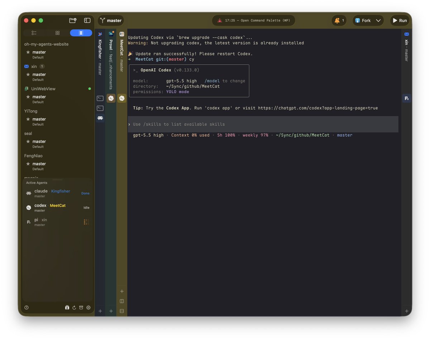Open pi agent for xin
This screenshot has width=430, height=340.
pos(58,222)
